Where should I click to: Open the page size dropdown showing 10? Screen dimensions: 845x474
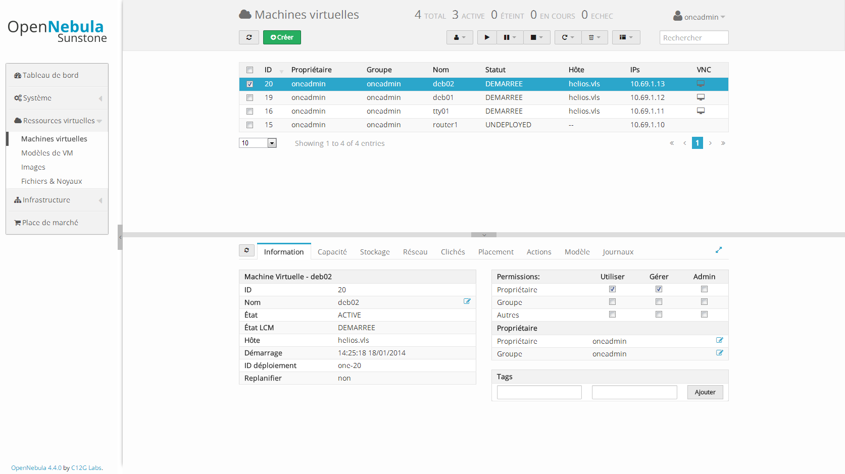258,143
